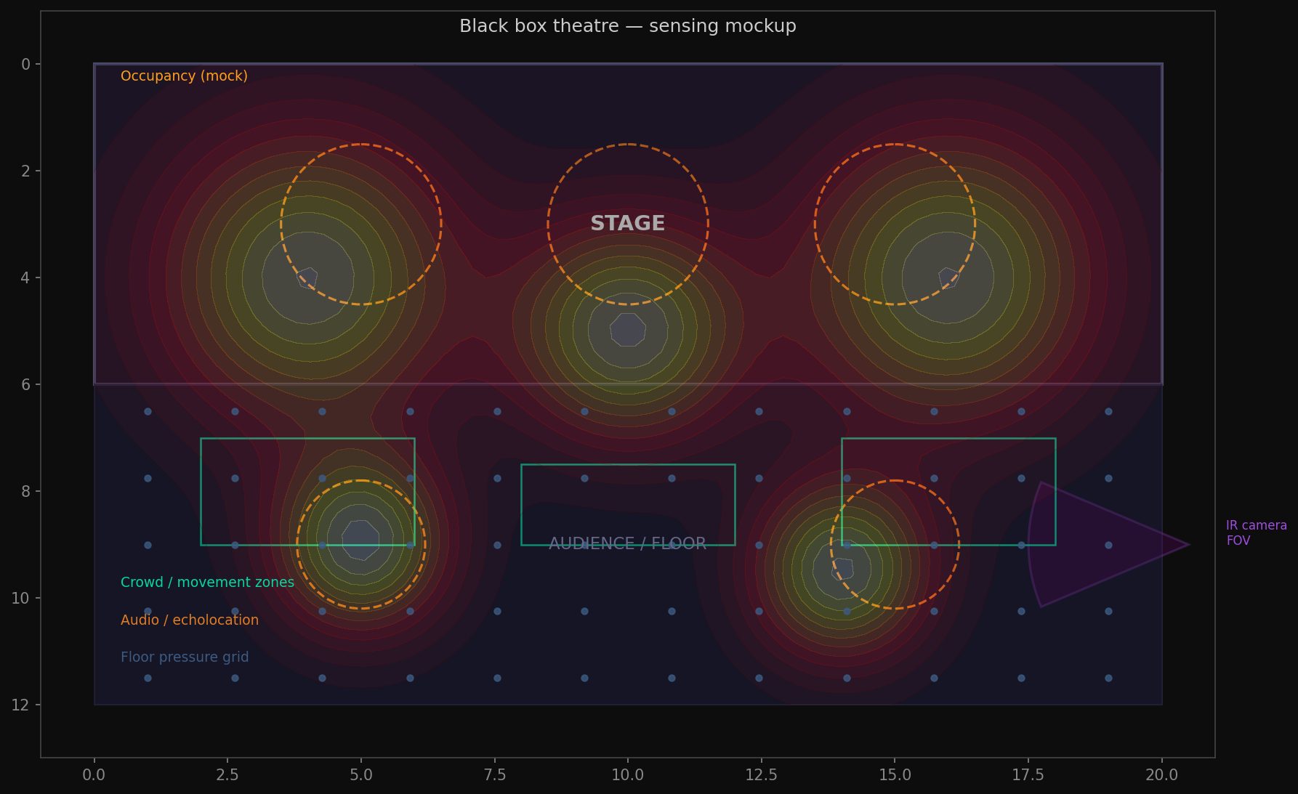The image size is (1298, 794).
Task: Click the 'Floor pressure grid' legend text
Action: [185, 657]
